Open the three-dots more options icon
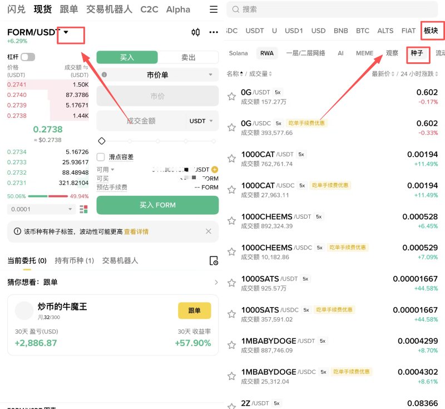Screen dimensions: 445x409 tap(214, 32)
